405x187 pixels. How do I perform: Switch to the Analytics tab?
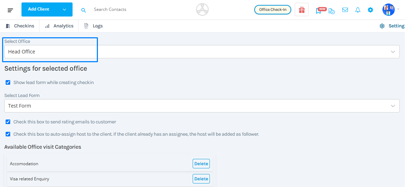point(59,26)
